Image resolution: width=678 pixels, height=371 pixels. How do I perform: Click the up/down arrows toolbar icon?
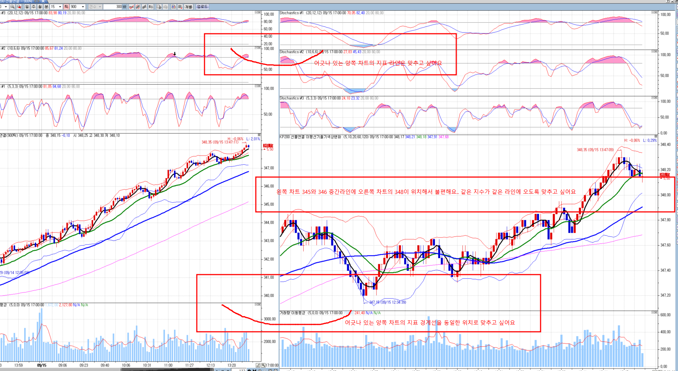[151, 7]
